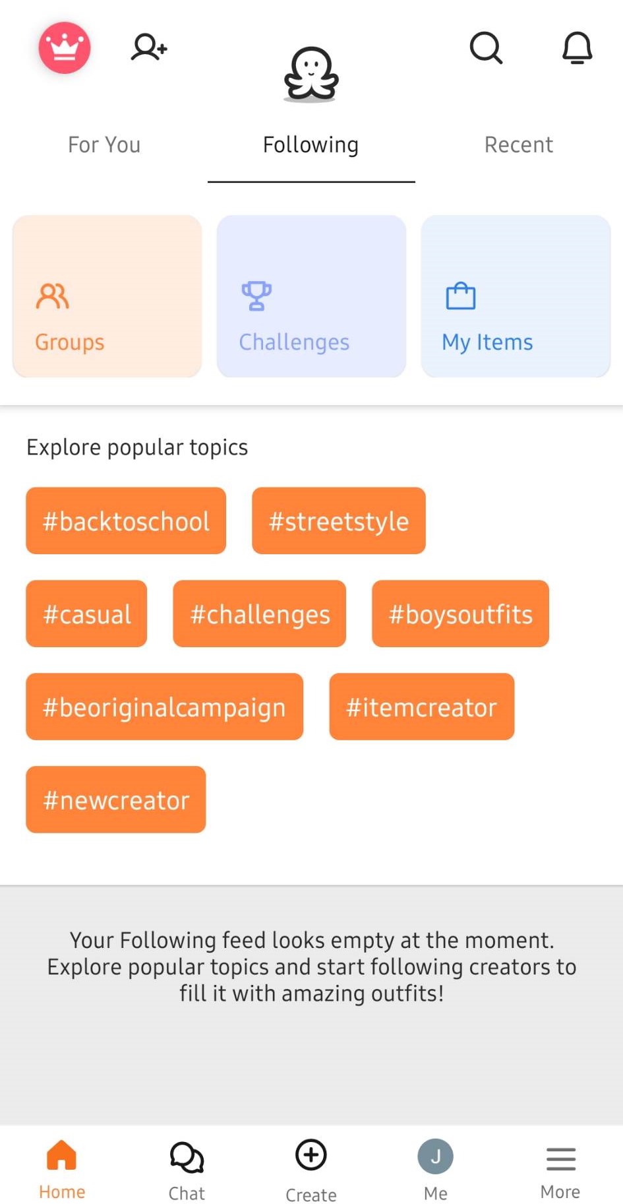Image resolution: width=623 pixels, height=1204 pixels.
Task: Switch to the Recent tab
Action: 518,144
